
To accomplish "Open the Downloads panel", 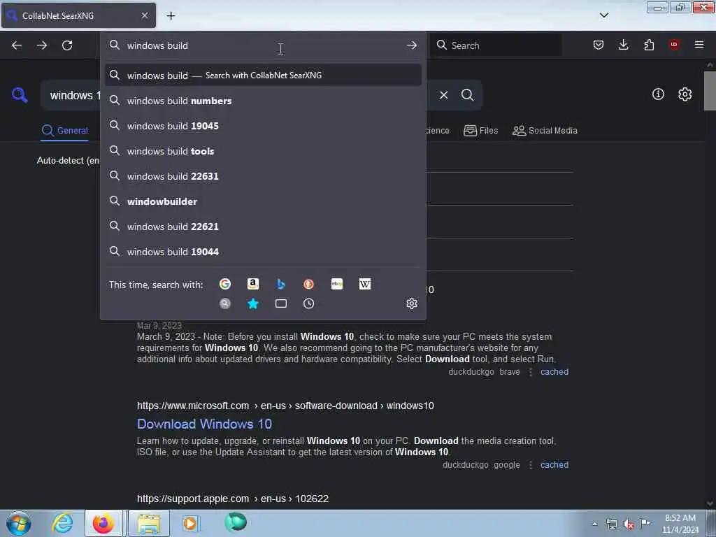I will (623, 45).
